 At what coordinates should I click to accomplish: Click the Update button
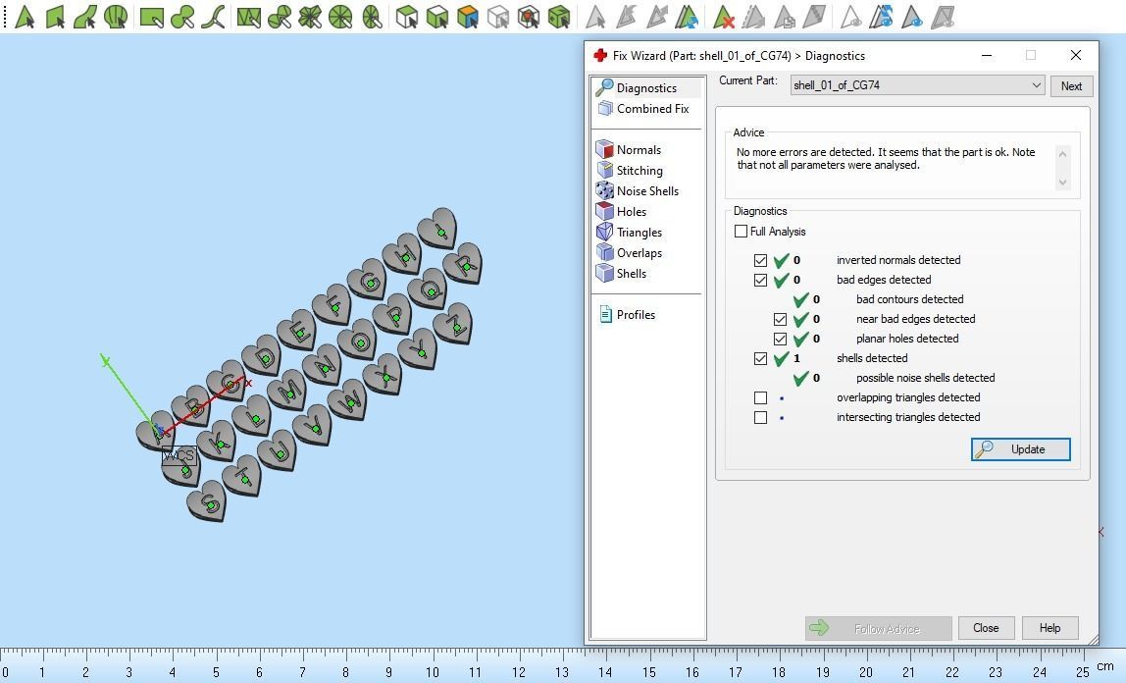1020,448
